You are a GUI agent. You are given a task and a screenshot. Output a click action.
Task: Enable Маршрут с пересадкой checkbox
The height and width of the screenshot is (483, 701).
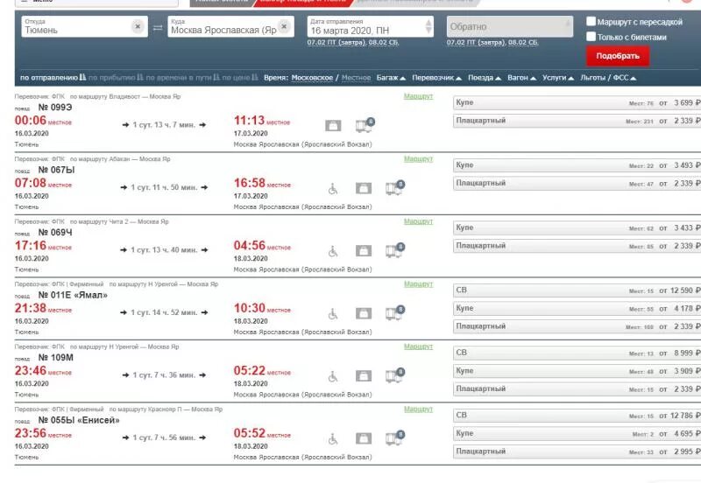[591, 21]
